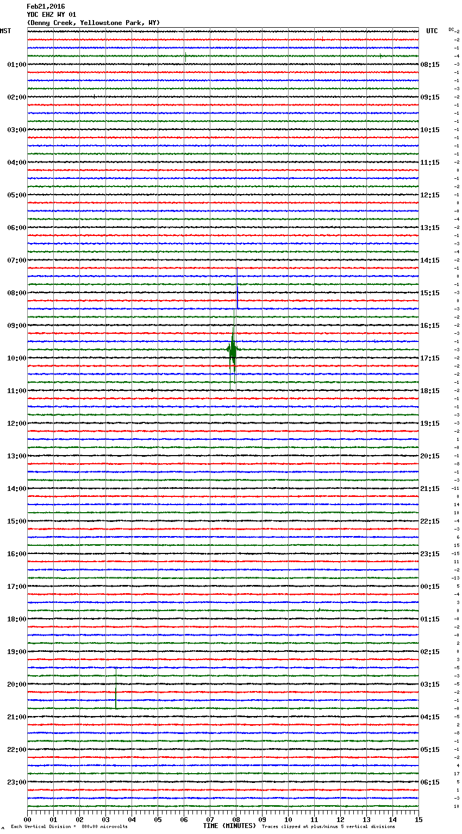Click the 21:15 UTC time label
Viewport: 462px width, 834px height.
click(430, 489)
